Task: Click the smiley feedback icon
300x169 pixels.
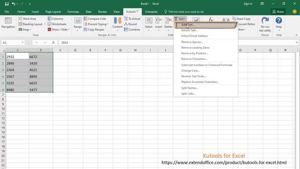Action: [295, 12]
